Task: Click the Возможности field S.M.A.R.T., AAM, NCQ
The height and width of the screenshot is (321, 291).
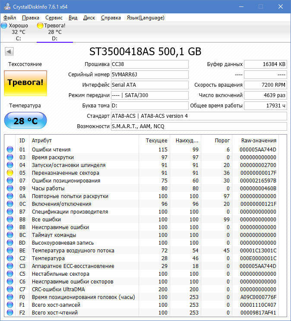Action: pos(199,126)
